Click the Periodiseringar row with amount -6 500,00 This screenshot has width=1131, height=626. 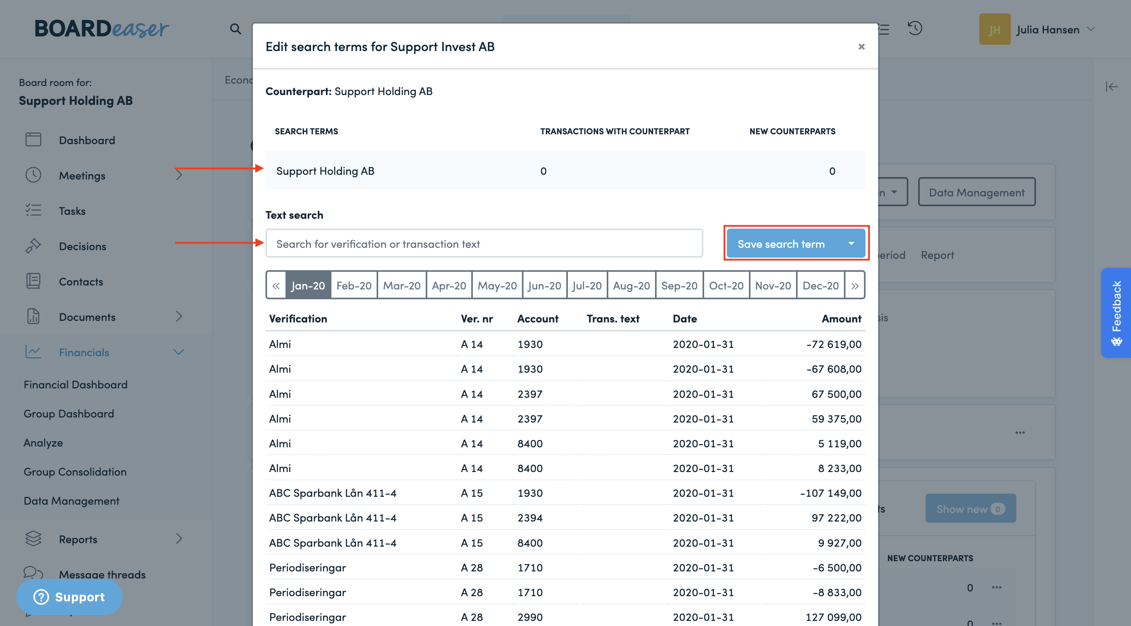(565, 567)
